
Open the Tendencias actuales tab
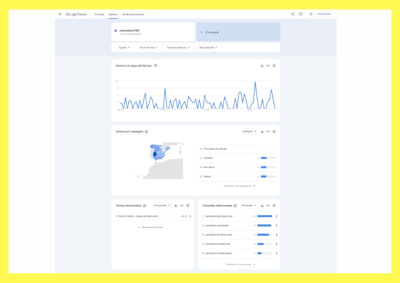point(133,14)
